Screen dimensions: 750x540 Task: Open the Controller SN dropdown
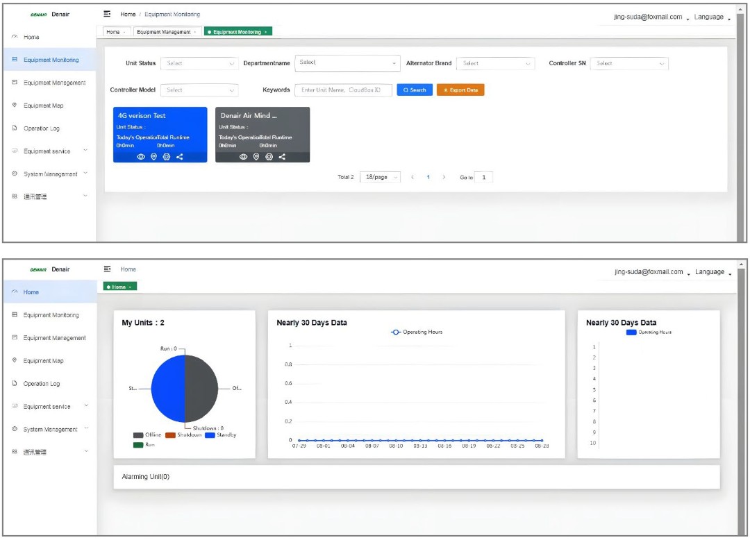(629, 63)
